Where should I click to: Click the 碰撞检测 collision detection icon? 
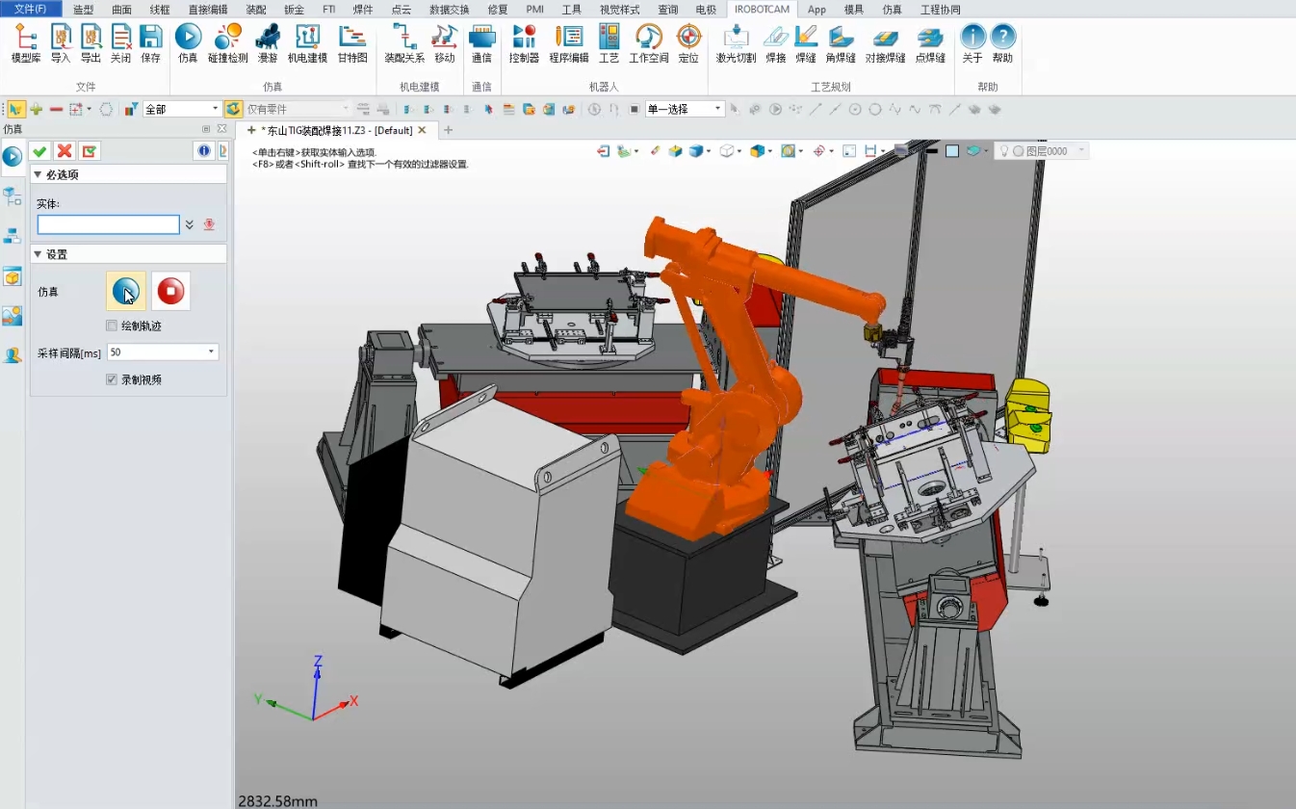click(x=227, y=43)
